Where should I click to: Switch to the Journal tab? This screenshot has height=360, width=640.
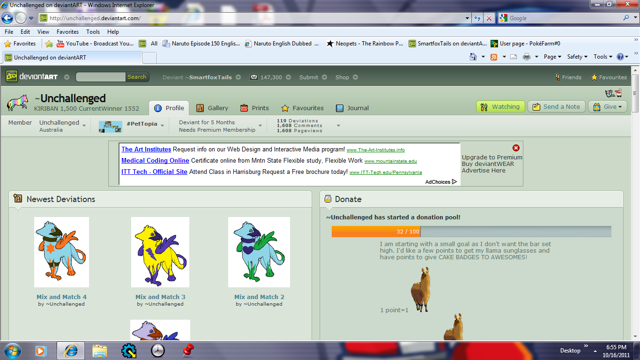pos(352,108)
